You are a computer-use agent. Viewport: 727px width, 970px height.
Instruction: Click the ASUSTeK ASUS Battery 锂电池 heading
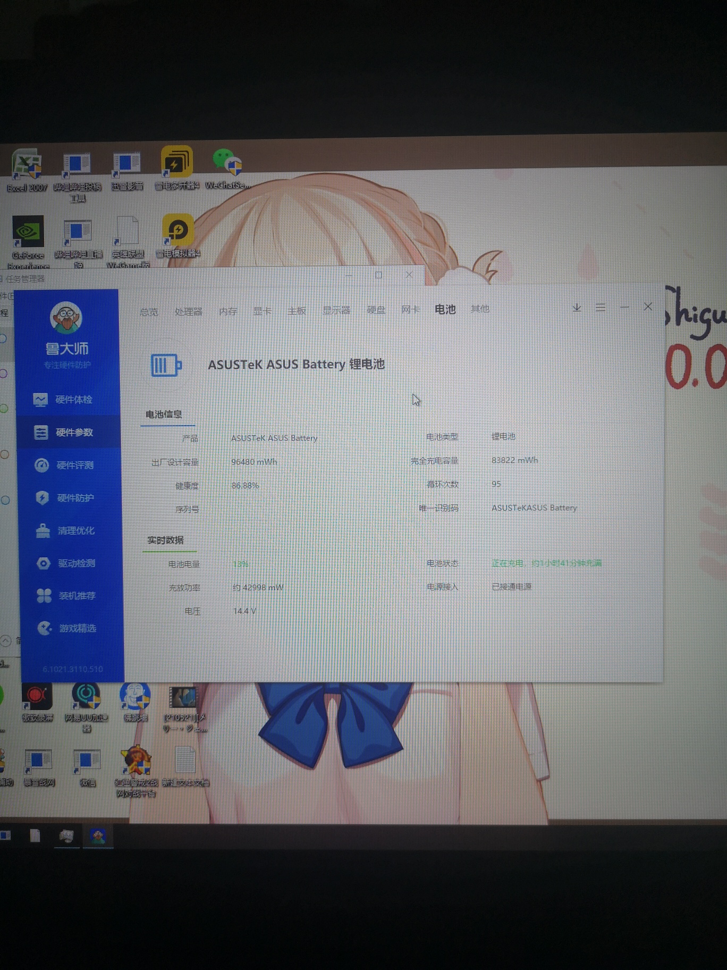[296, 364]
